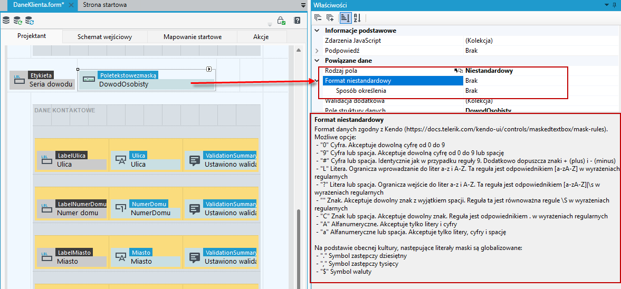Image resolution: width=621 pixels, height=289 pixels.
Task: Open the Schemat wejściowy tab
Action: coord(104,37)
